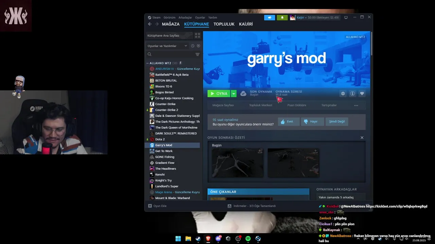Show hidden system tray icons chevron
Viewport: 435px width, 244px height.
[358, 239]
